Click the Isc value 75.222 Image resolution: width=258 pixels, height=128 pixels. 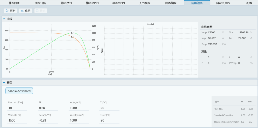[242, 38]
